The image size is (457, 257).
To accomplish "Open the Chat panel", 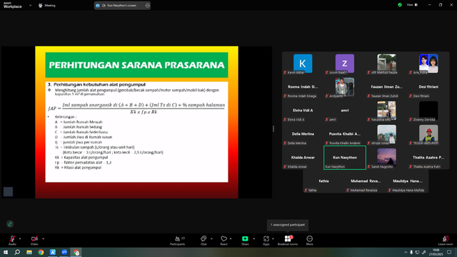I will pos(204,240).
